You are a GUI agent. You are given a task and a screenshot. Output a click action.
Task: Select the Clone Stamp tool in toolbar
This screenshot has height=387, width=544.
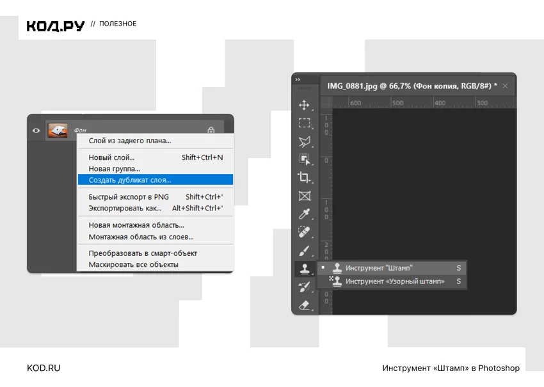[304, 269]
